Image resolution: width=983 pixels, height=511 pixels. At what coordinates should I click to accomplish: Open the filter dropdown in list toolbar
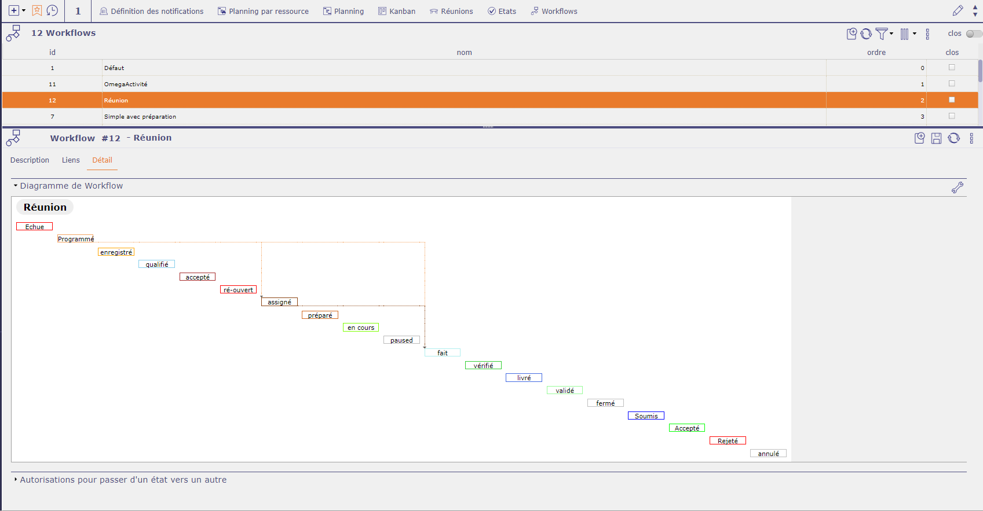click(x=884, y=34)
